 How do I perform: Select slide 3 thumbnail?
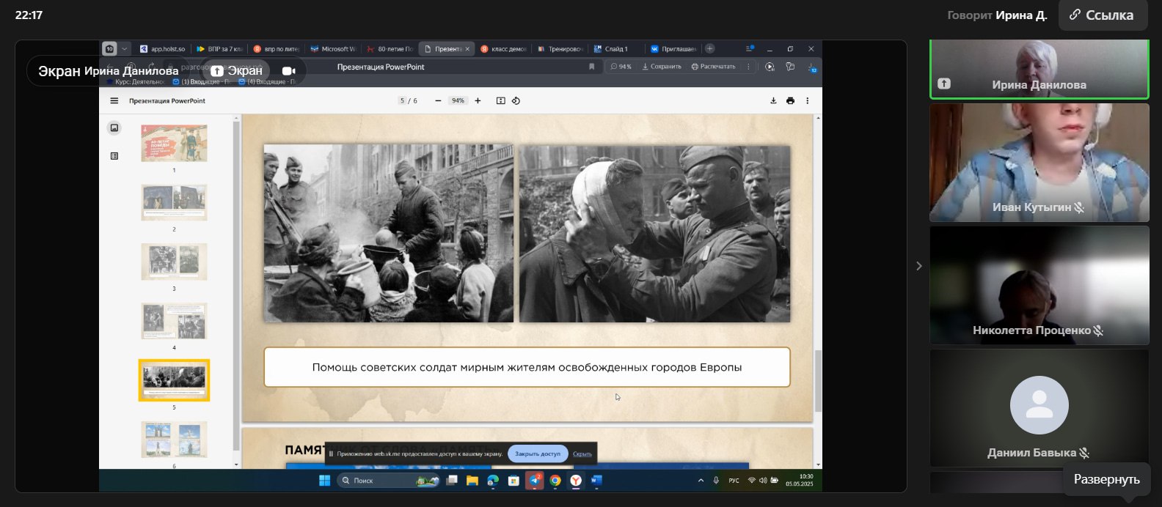click(174, 262)
